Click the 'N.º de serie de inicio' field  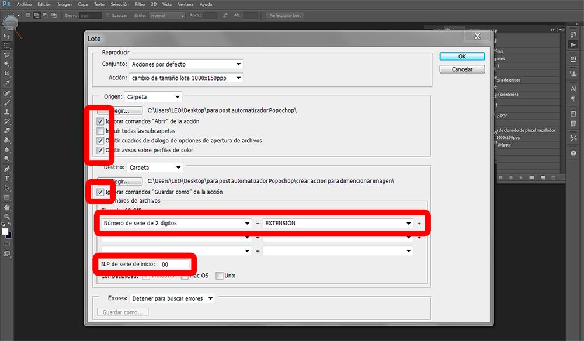click(174, 265)
